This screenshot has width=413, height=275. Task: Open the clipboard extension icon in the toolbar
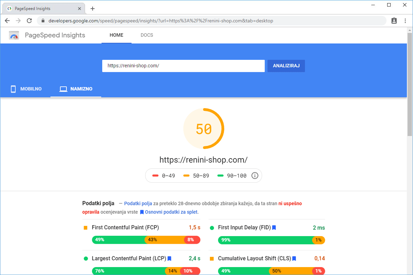(394, 21)
